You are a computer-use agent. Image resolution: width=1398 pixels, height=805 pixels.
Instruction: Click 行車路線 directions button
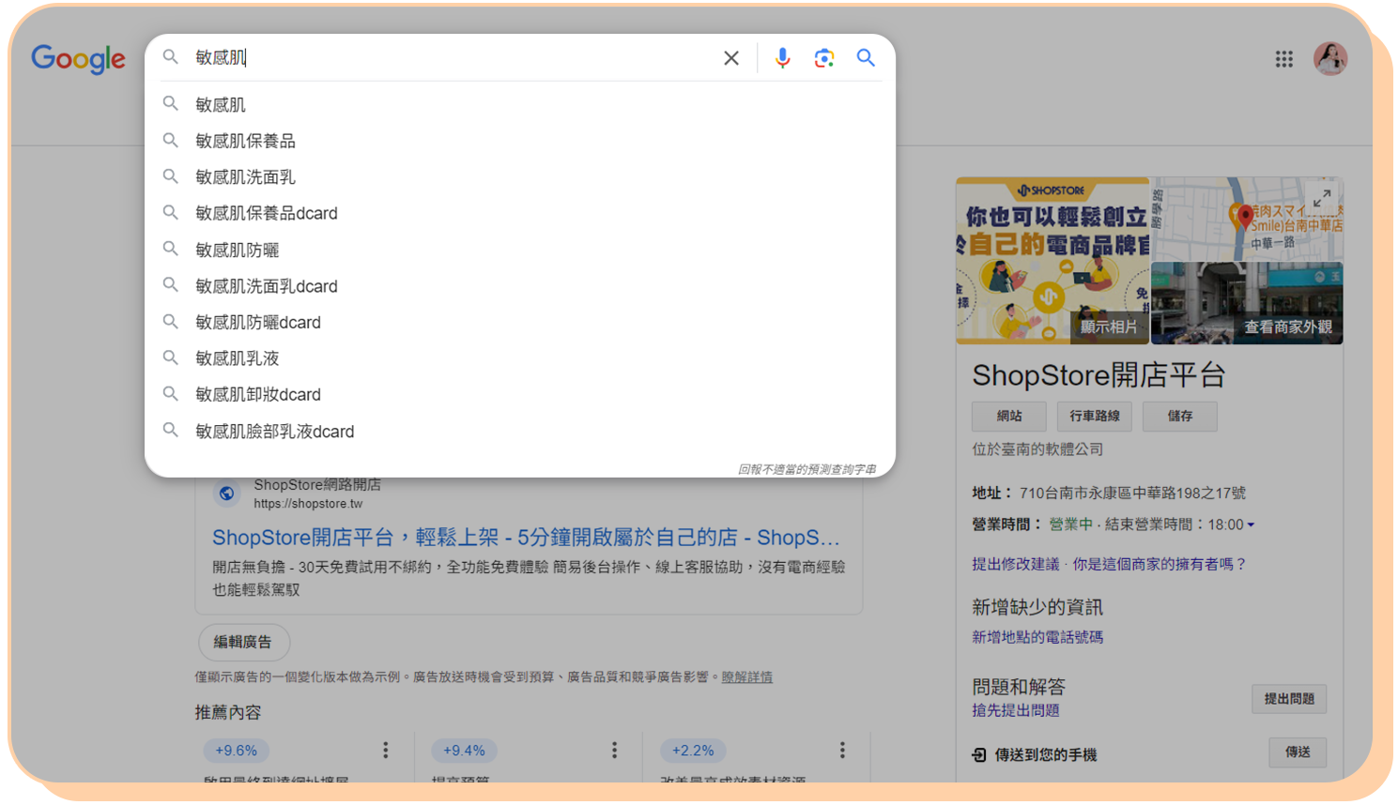[x=1095, y=416]
